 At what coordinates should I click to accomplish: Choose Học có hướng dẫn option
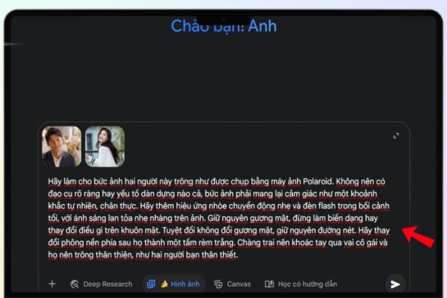click(307, 284)
